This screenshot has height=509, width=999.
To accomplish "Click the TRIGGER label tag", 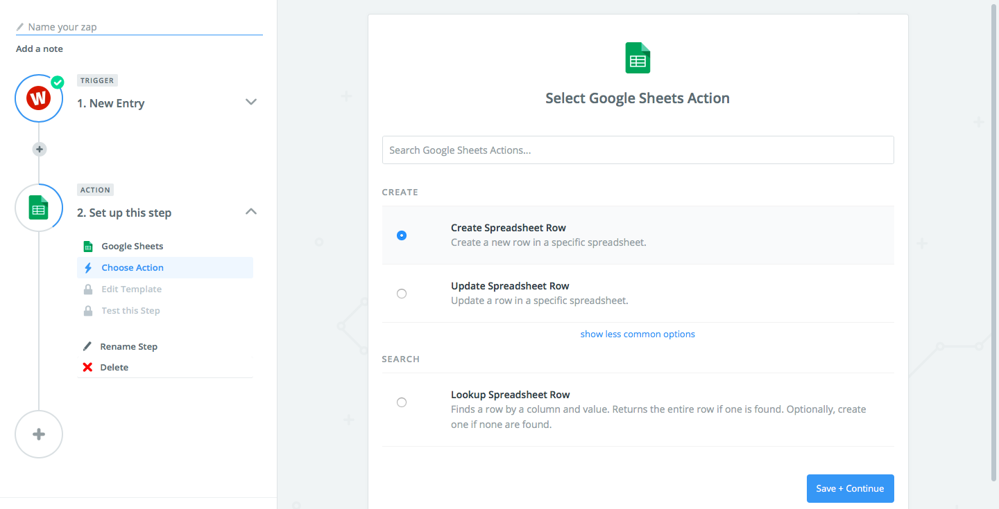I will click(97, 80).
